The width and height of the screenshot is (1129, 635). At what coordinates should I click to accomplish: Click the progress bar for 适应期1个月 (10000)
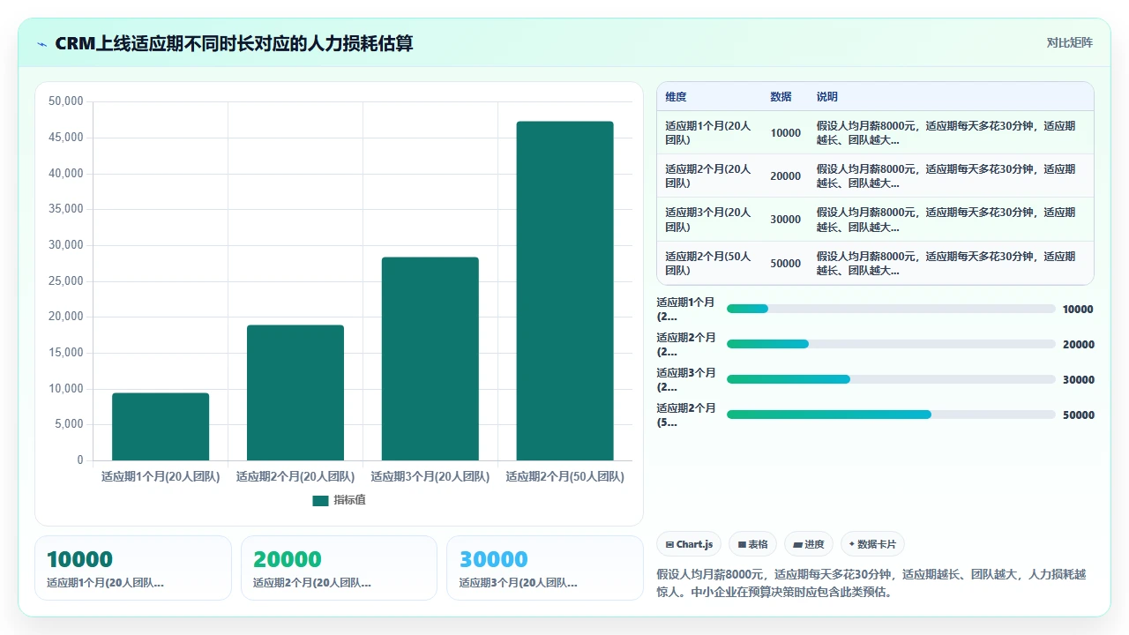click(x=891, y=309)
